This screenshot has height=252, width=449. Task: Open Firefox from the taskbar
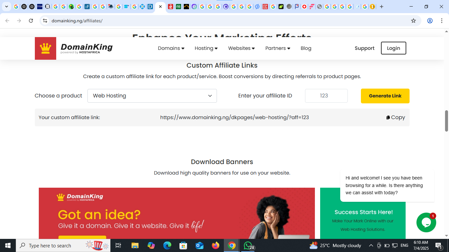(x=215, y=245)
